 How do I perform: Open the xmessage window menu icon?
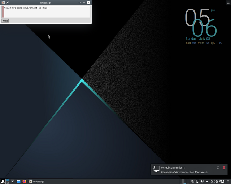(3, 3)
